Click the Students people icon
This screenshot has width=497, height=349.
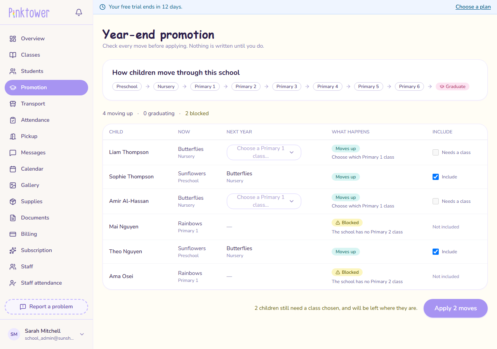tap(13, 71)
